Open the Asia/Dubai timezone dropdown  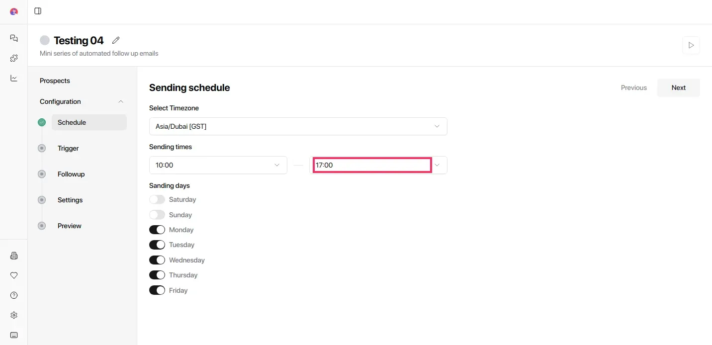pos(298,126)
